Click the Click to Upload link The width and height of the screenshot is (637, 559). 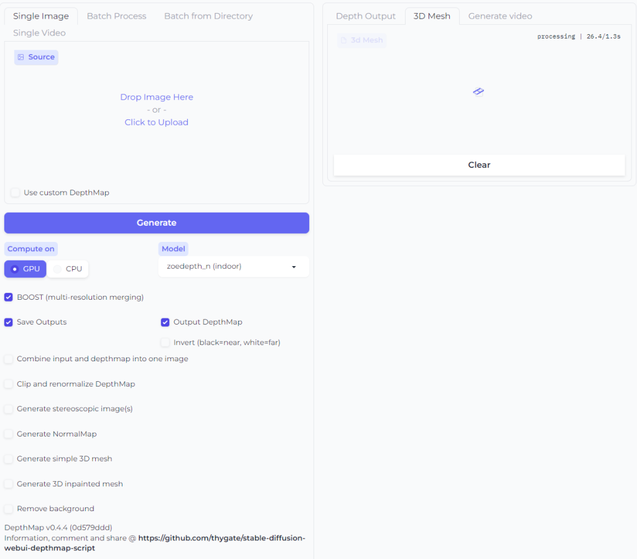coord(156,122)
